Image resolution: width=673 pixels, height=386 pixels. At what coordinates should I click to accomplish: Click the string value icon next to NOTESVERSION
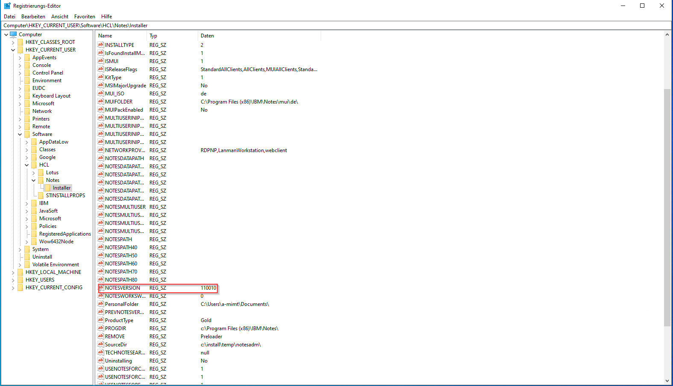(101, 288)
